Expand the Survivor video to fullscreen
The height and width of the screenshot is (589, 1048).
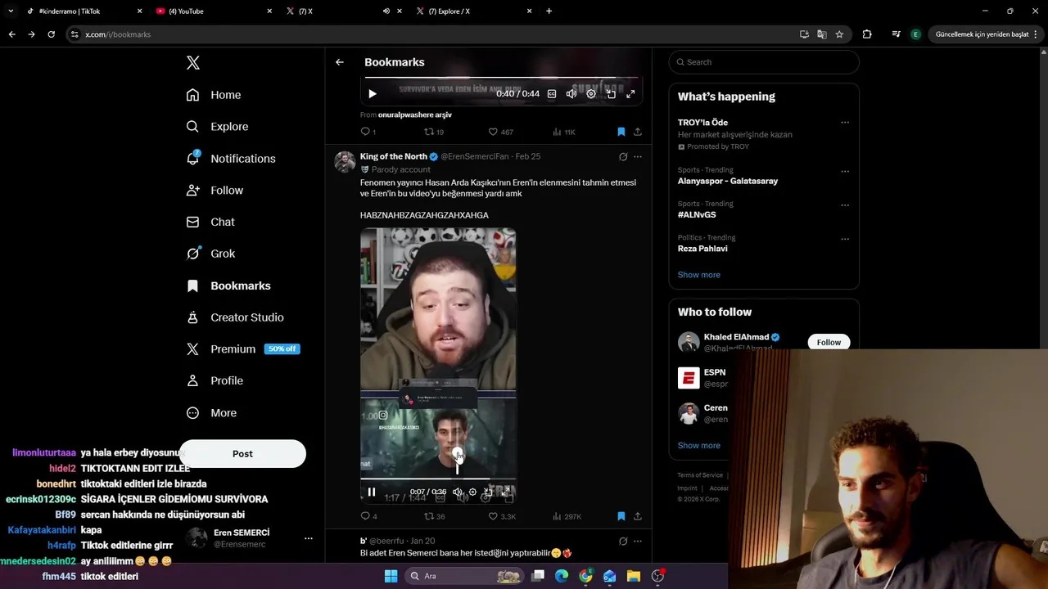[630, 94]
